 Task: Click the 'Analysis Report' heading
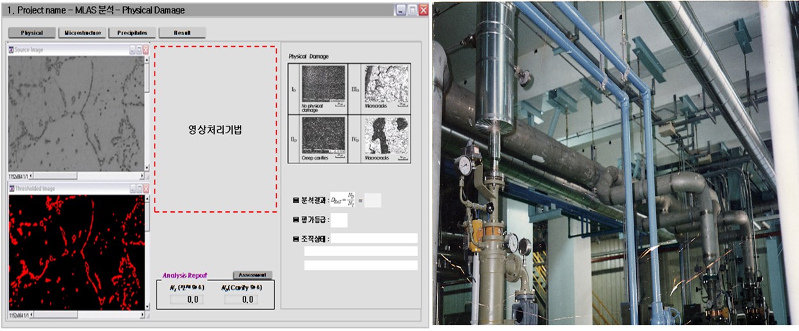coord(185,275)
